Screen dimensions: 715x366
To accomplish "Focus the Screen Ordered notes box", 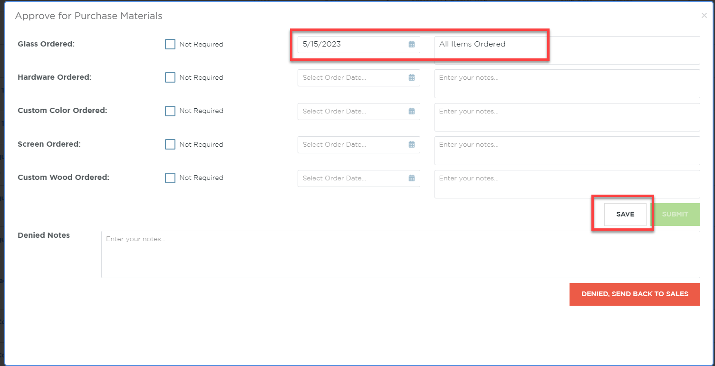I will pyautogui.click(x=567, y=150).
